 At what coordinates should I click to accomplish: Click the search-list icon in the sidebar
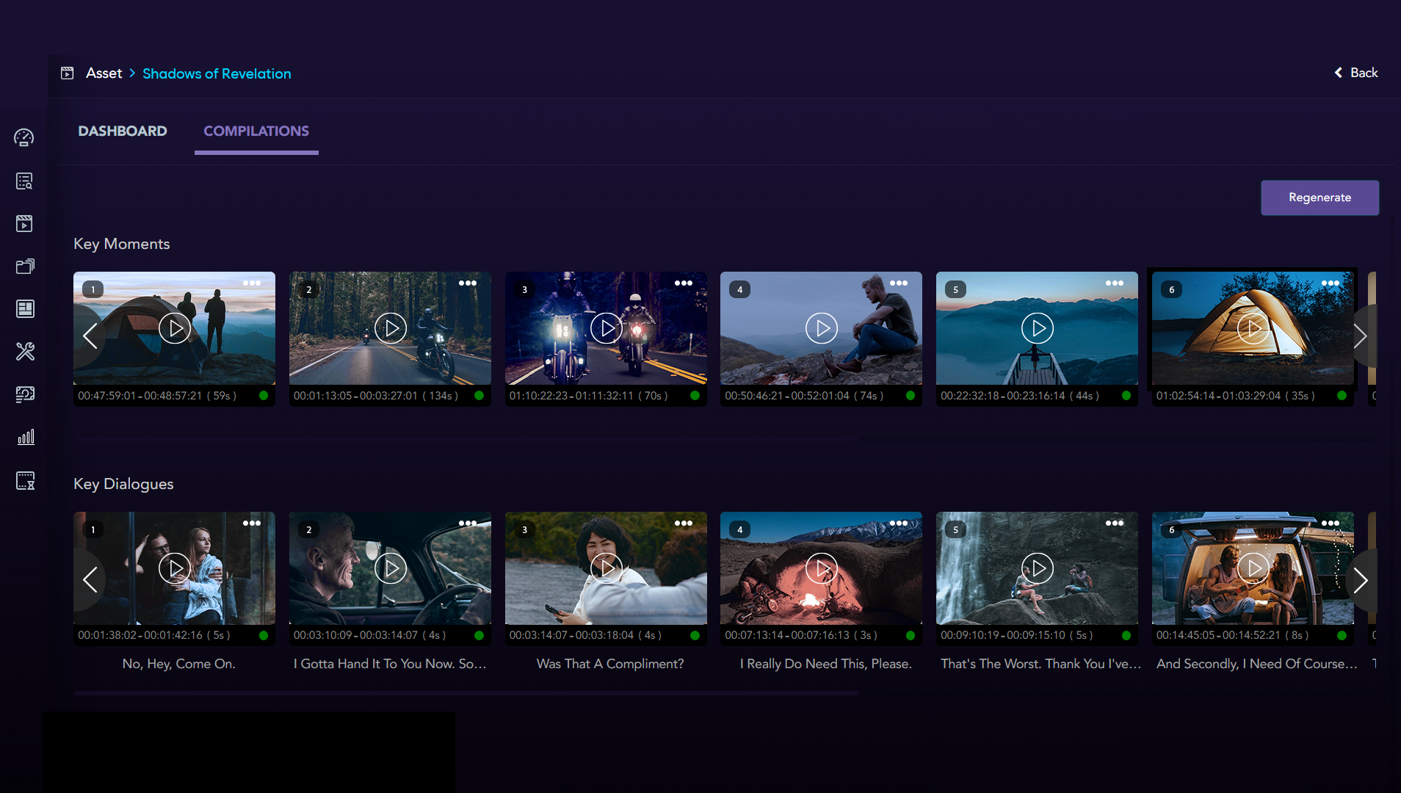[x=24, y=181]
